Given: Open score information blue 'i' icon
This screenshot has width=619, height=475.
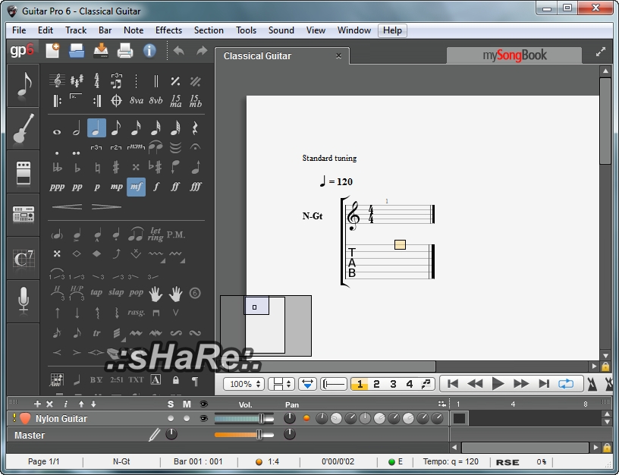Looking at the screenshot, I should (x=149, y=51).
